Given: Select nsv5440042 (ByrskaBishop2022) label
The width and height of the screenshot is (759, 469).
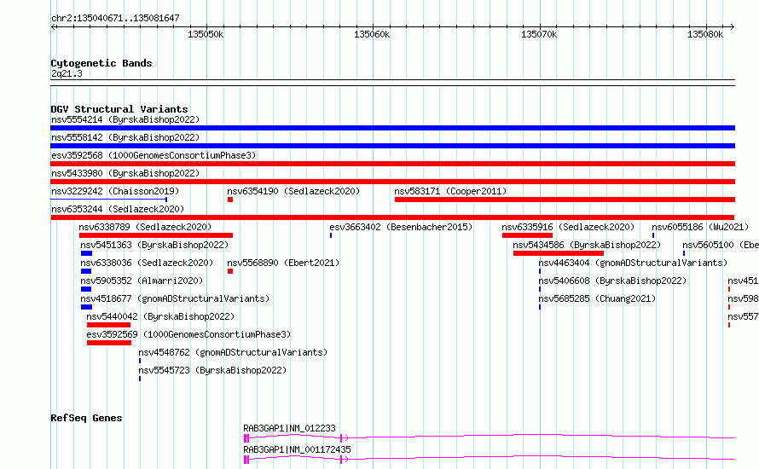Looking at the screenshot, I should click(x=160, y=316).
